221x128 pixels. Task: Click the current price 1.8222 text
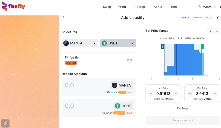click(180, 38)
